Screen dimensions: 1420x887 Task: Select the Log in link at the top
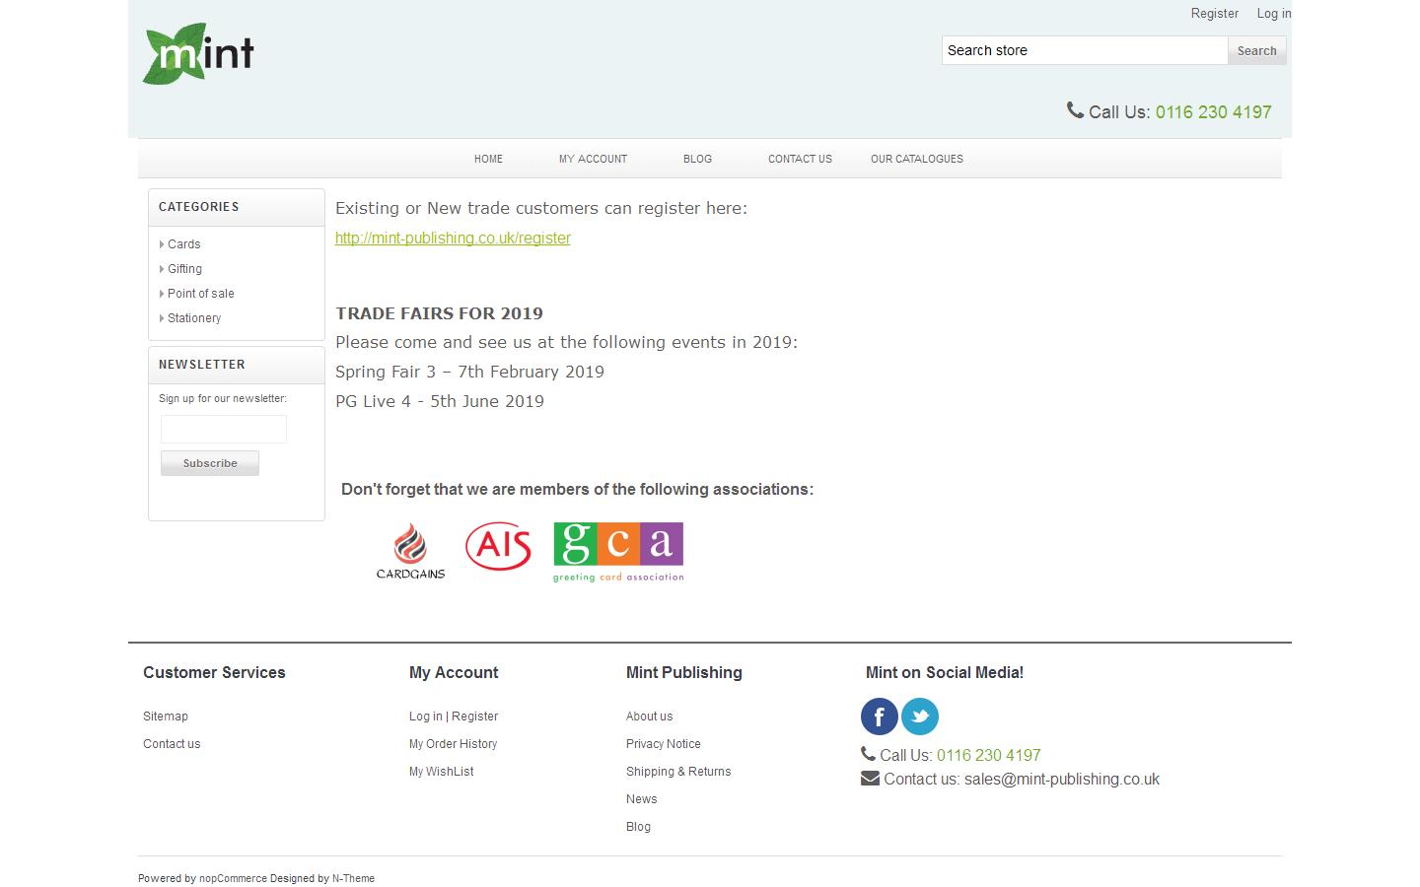click(1273, 13)
